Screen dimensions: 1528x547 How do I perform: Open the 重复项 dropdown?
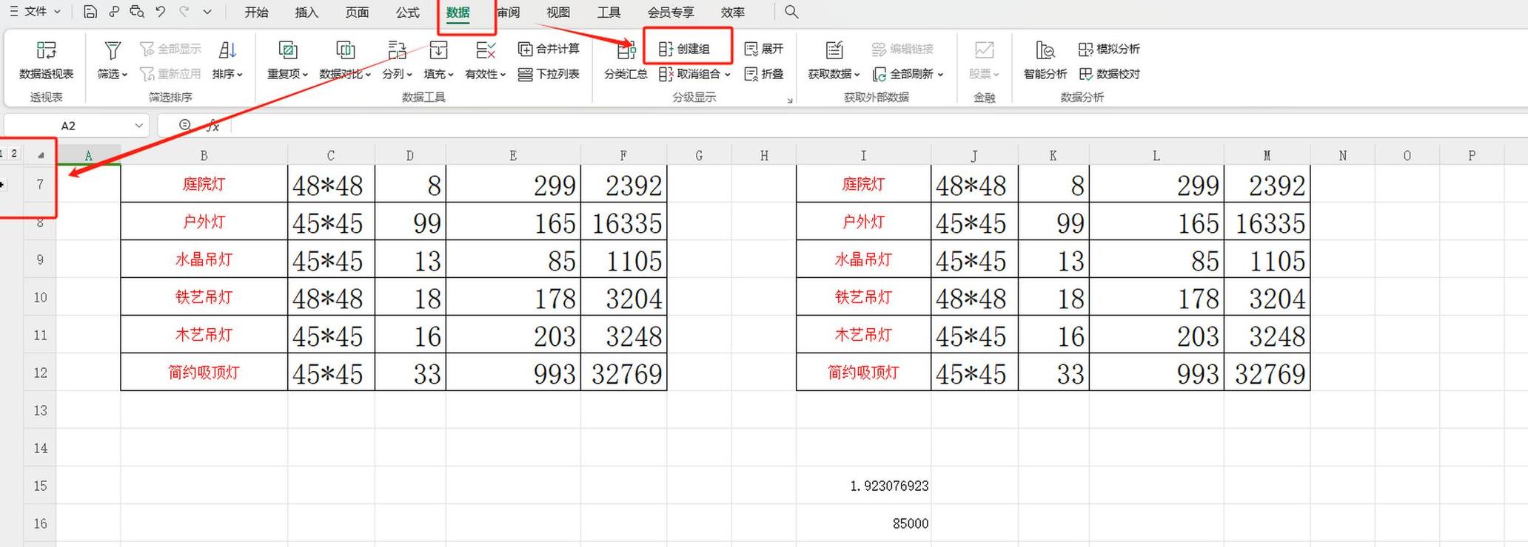click(287, 74)
